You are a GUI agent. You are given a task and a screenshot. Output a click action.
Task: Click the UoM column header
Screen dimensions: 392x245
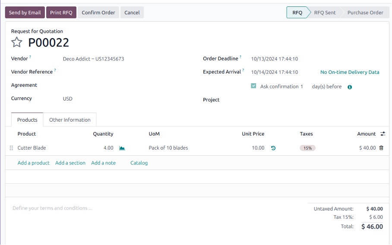(x=154, y=134)
